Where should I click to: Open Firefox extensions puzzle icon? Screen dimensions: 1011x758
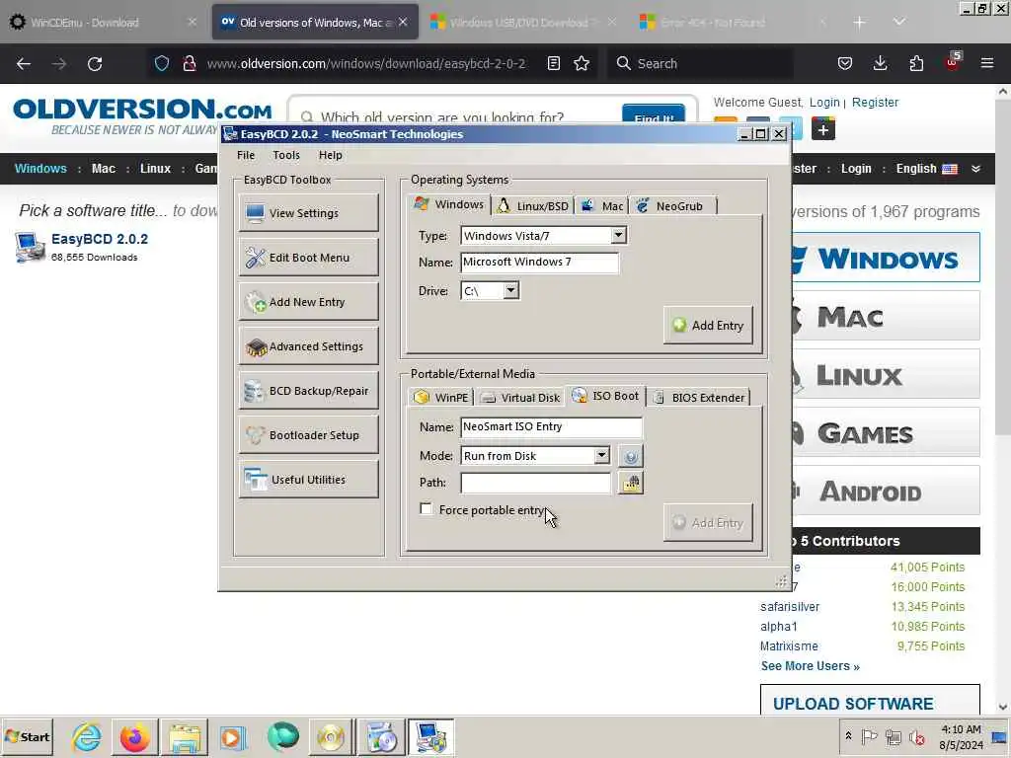916,63
